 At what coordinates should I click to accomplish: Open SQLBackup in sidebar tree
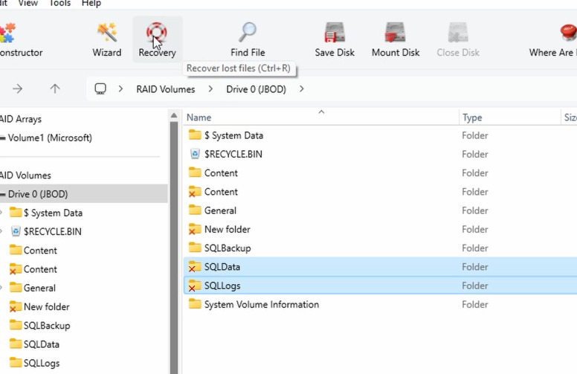pyautogui.click(x=47, y=326)
